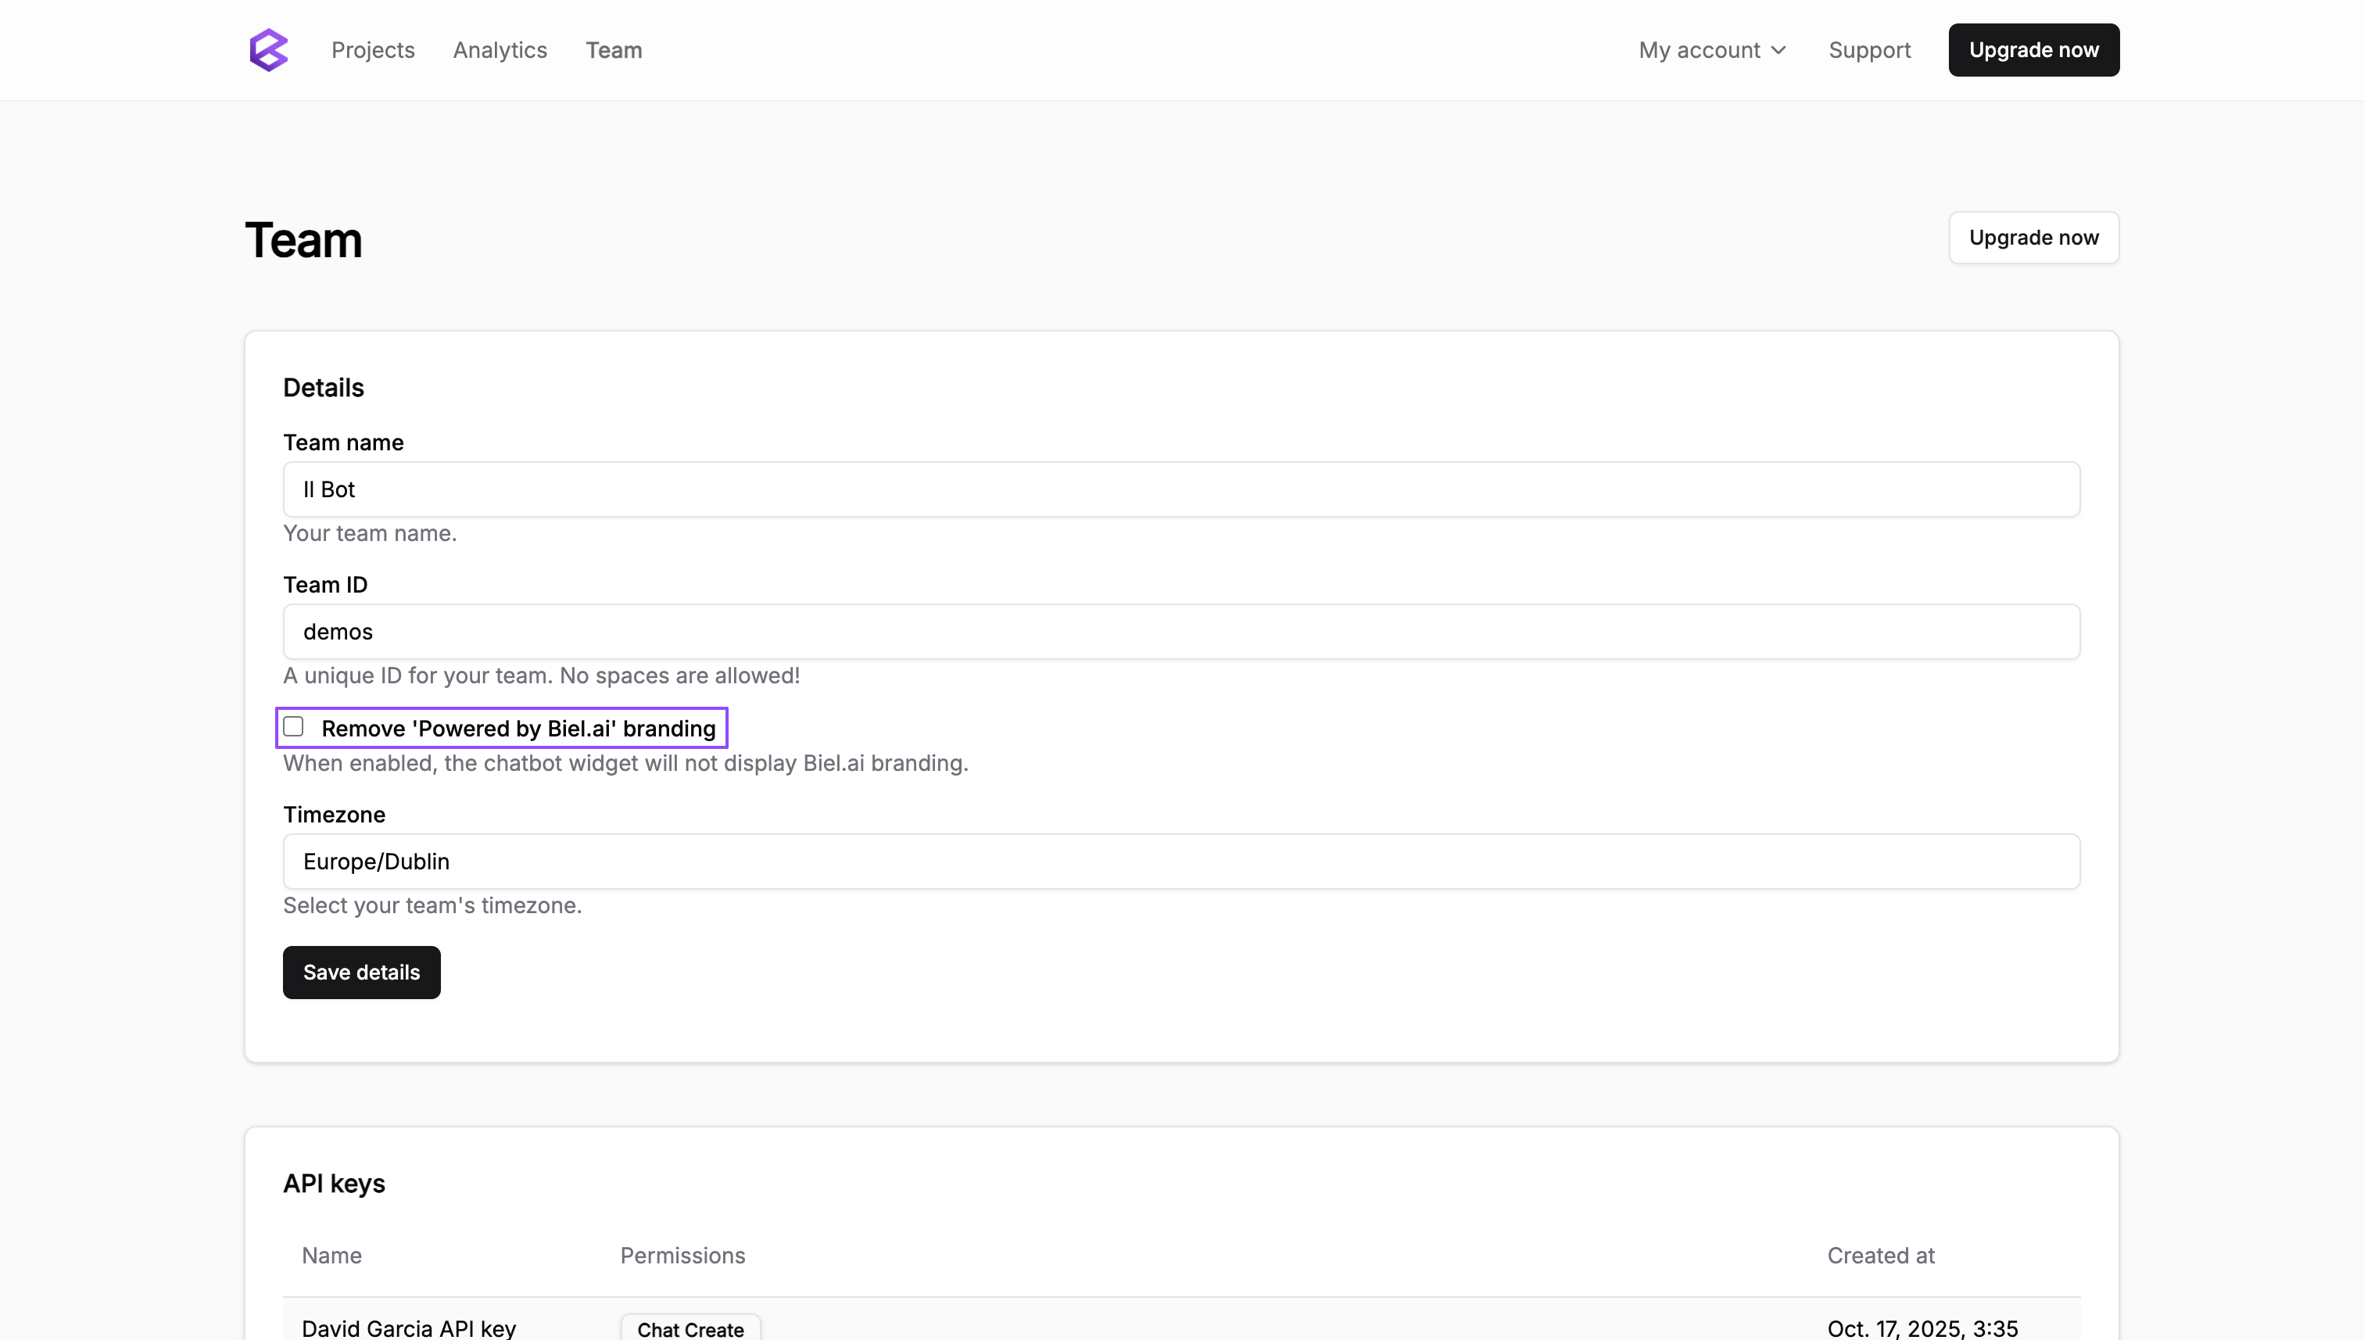Select the David Garcia API key row
The width and height of the screenshot is (2364, 1340).
click(x=409, y=1328)
